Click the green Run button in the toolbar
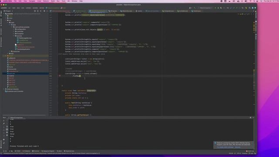Image resolution: width=279 pixels, height=157 pixels. click(x=215, y=8)
